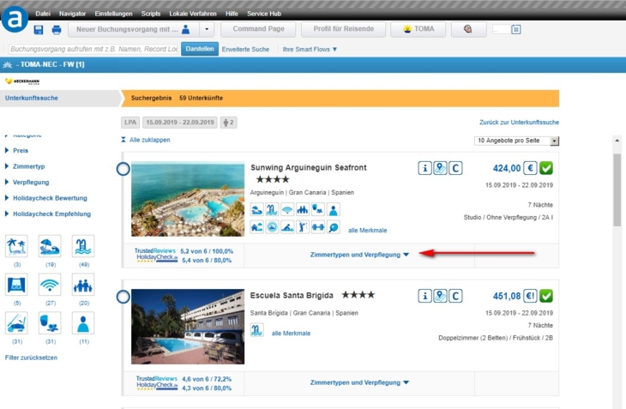Click the blue save disk icon

pos(39,29)
